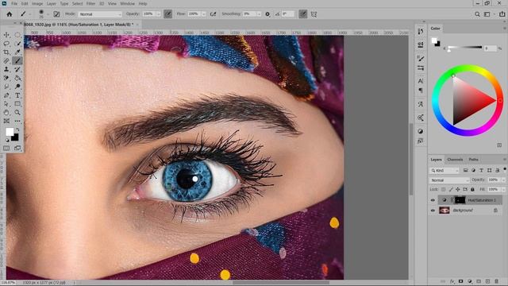Open the layer Fill dropdown arrow

(503, 189)
